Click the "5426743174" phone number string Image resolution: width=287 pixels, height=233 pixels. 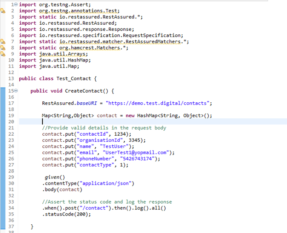(137, 159)
